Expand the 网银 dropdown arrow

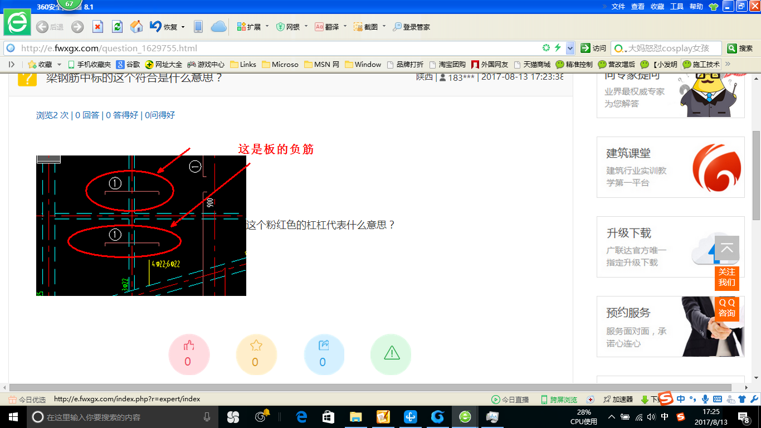(x=306, y=27)
